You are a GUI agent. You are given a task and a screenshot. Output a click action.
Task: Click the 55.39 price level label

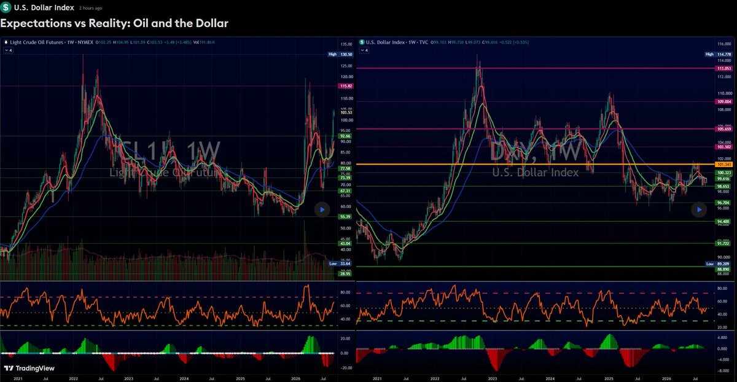coord(346,216)
